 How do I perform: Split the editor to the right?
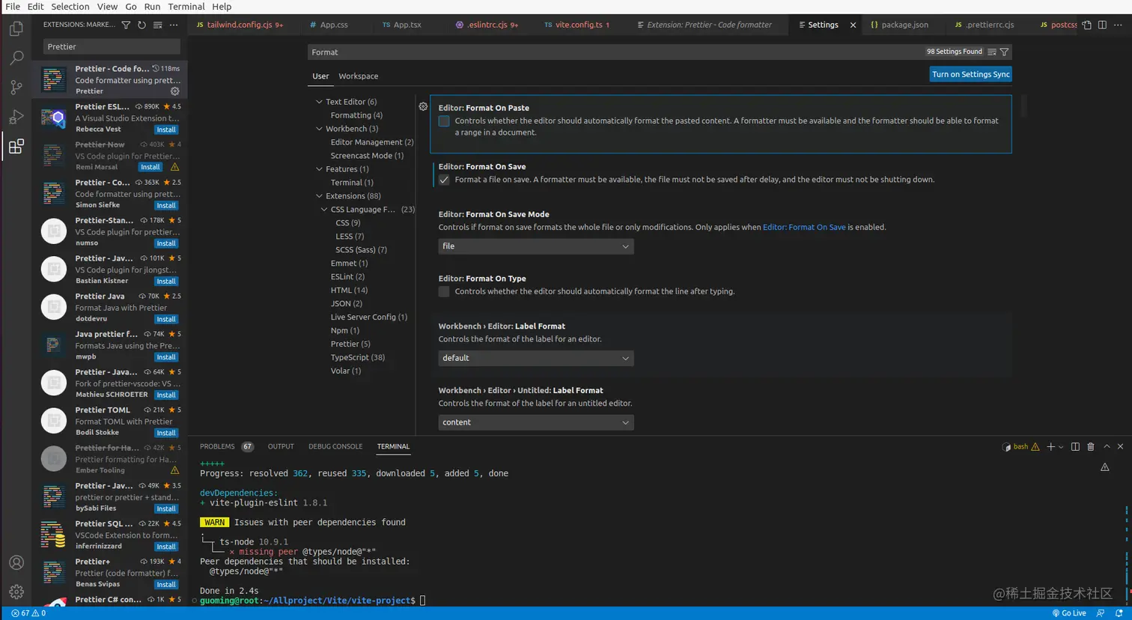[1102, 25]
